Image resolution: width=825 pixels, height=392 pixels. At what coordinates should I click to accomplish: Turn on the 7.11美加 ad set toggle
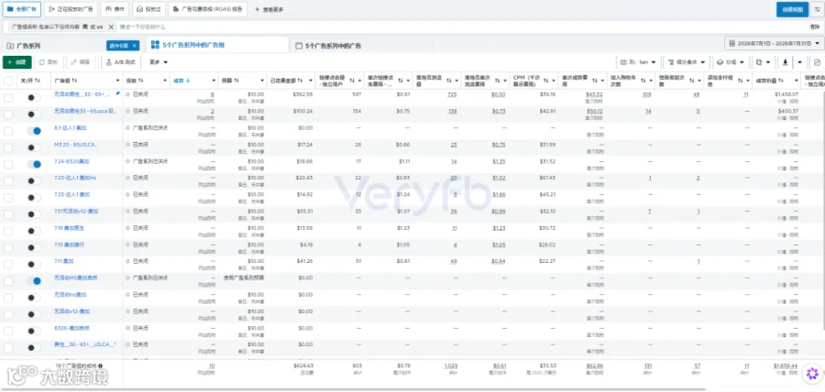[x=34, y=265]
